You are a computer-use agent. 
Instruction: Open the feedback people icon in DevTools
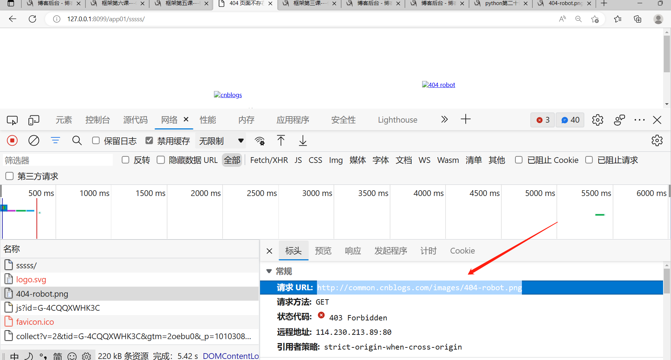[x=619, y=120]
